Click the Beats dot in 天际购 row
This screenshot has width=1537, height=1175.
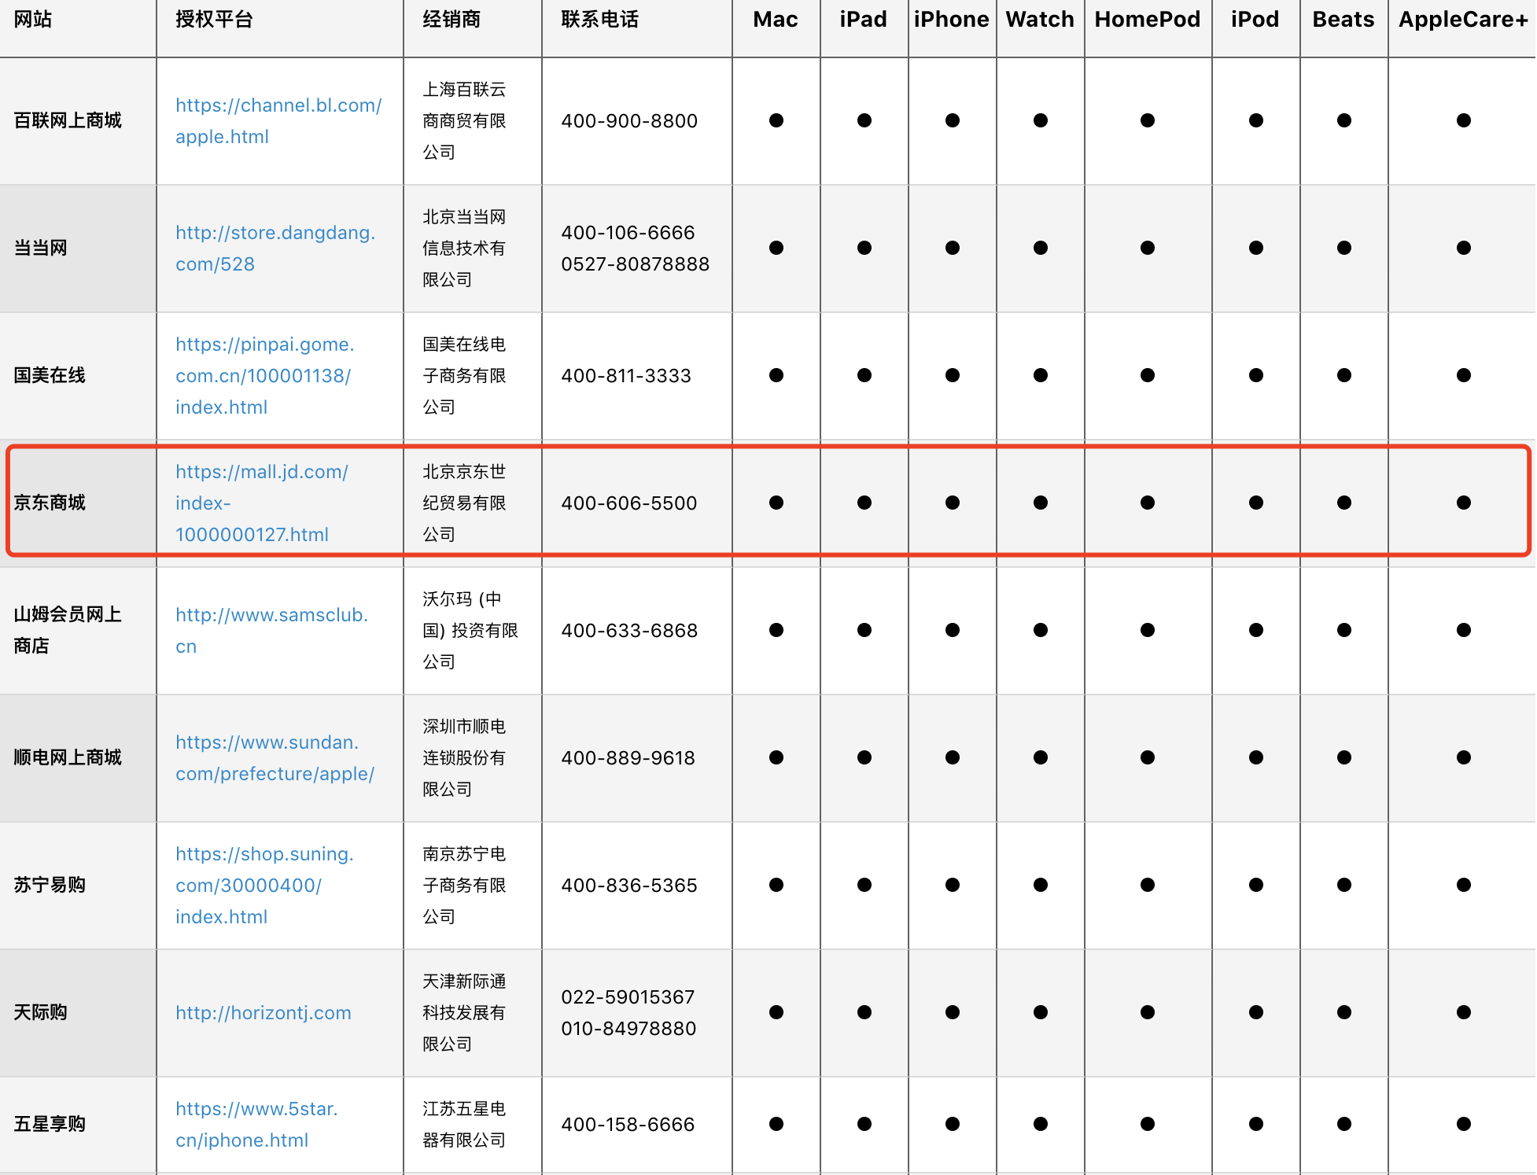[1343, 1012]
